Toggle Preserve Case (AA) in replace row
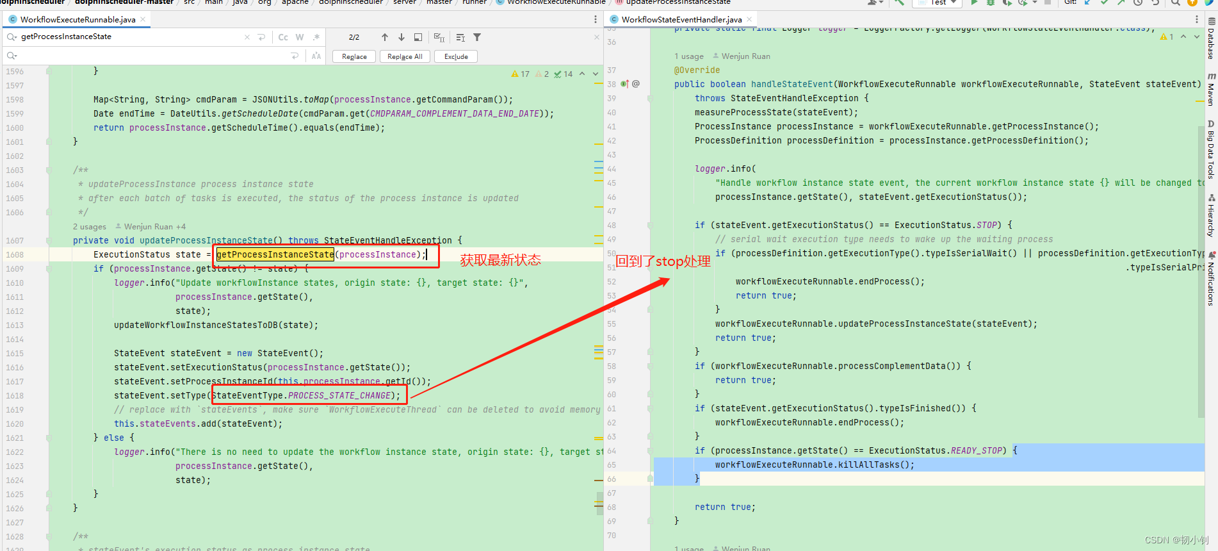 point(316,56)
